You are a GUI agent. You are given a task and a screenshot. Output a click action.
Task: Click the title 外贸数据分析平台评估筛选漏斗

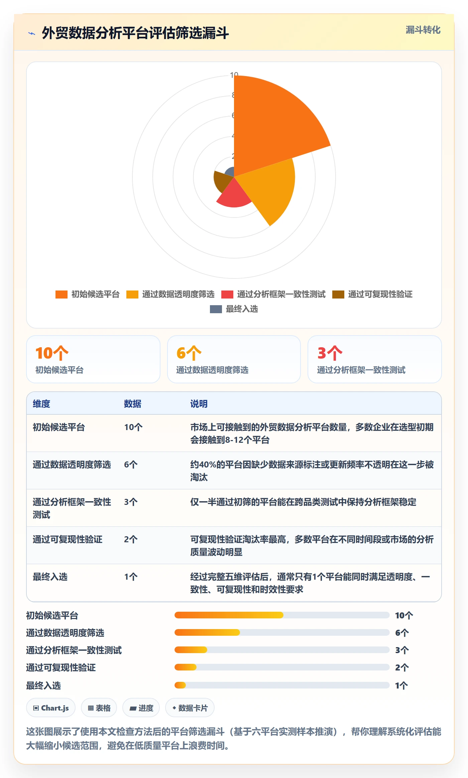[x=135, y=33]
